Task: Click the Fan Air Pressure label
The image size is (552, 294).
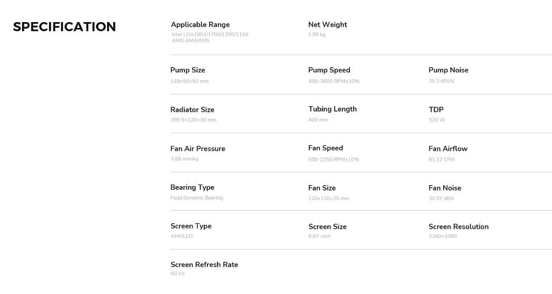Action: pos(198,149)
